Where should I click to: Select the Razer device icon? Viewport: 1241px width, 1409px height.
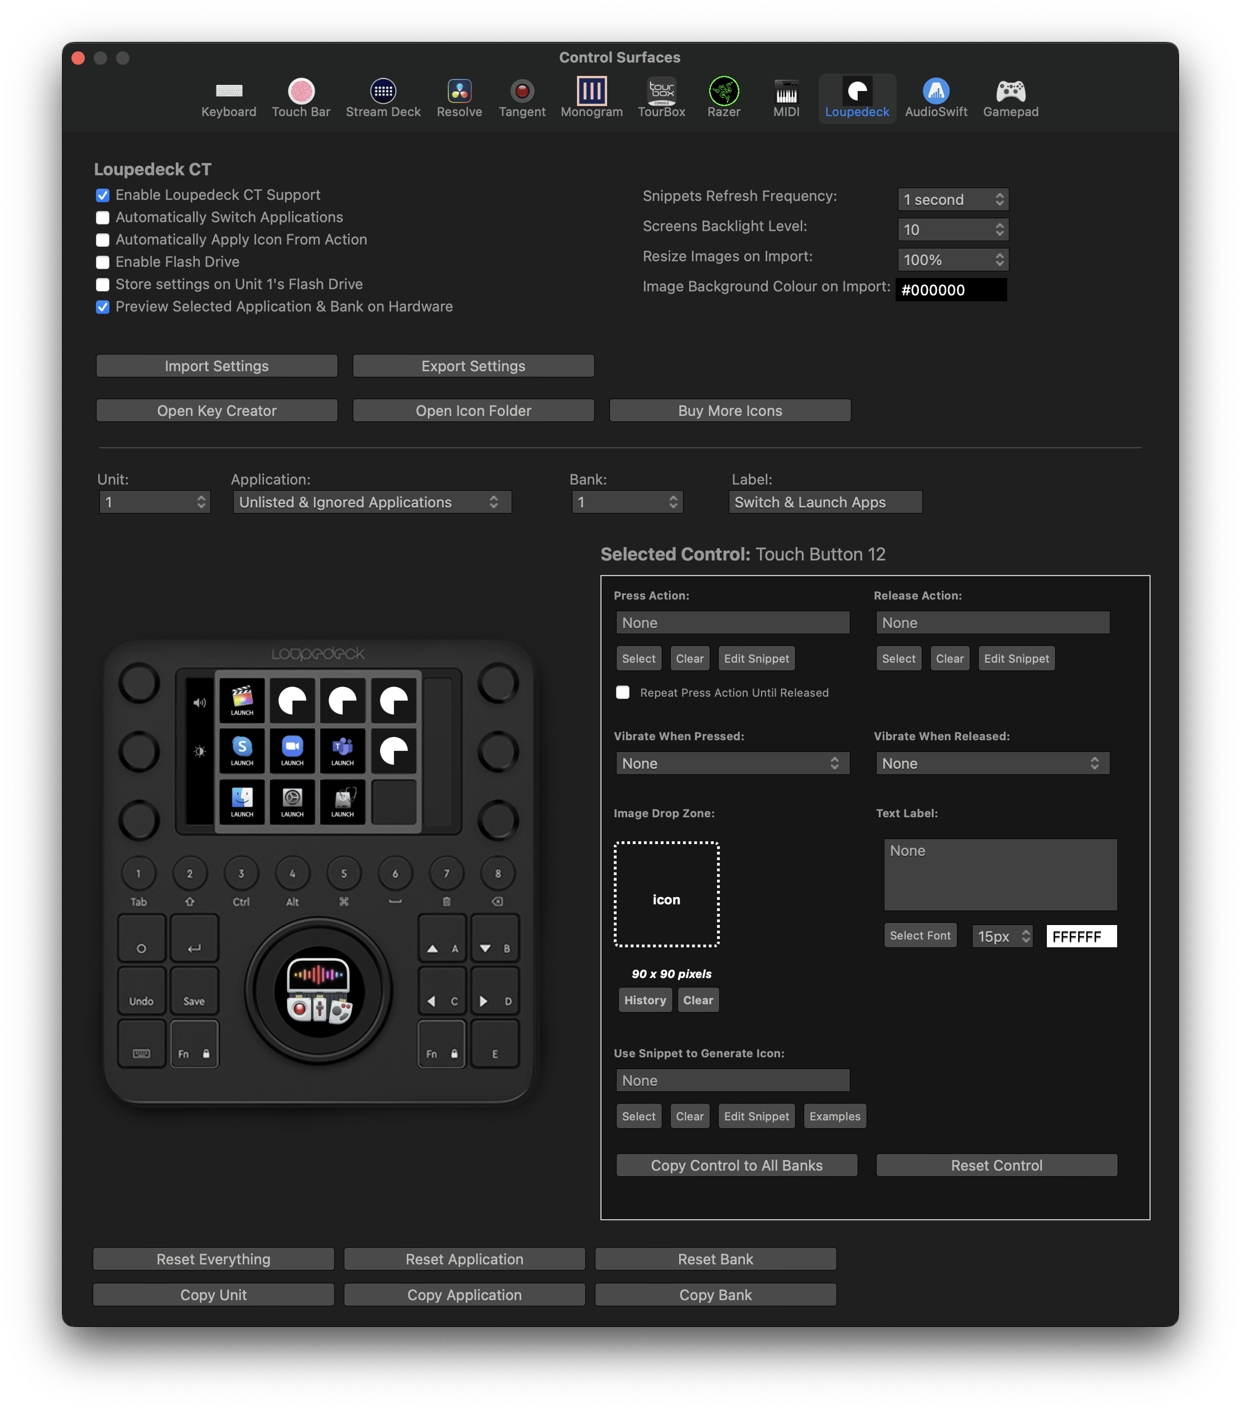tap(723, 97)
